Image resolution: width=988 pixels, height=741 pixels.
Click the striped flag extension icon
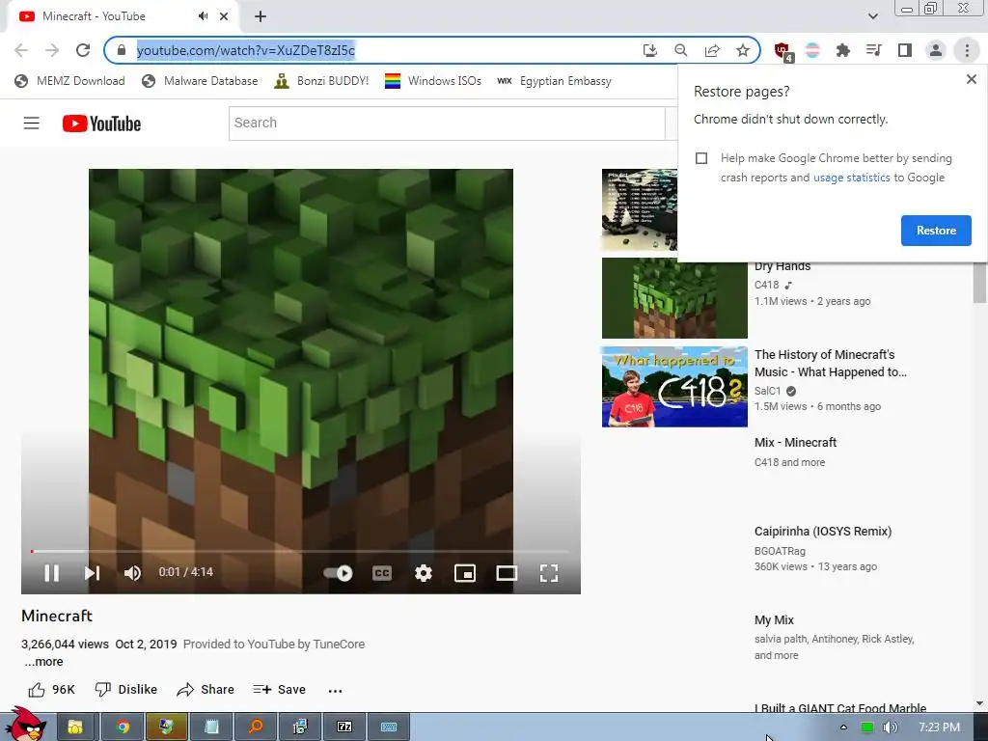pyautogui.click(x=812, y=50)
